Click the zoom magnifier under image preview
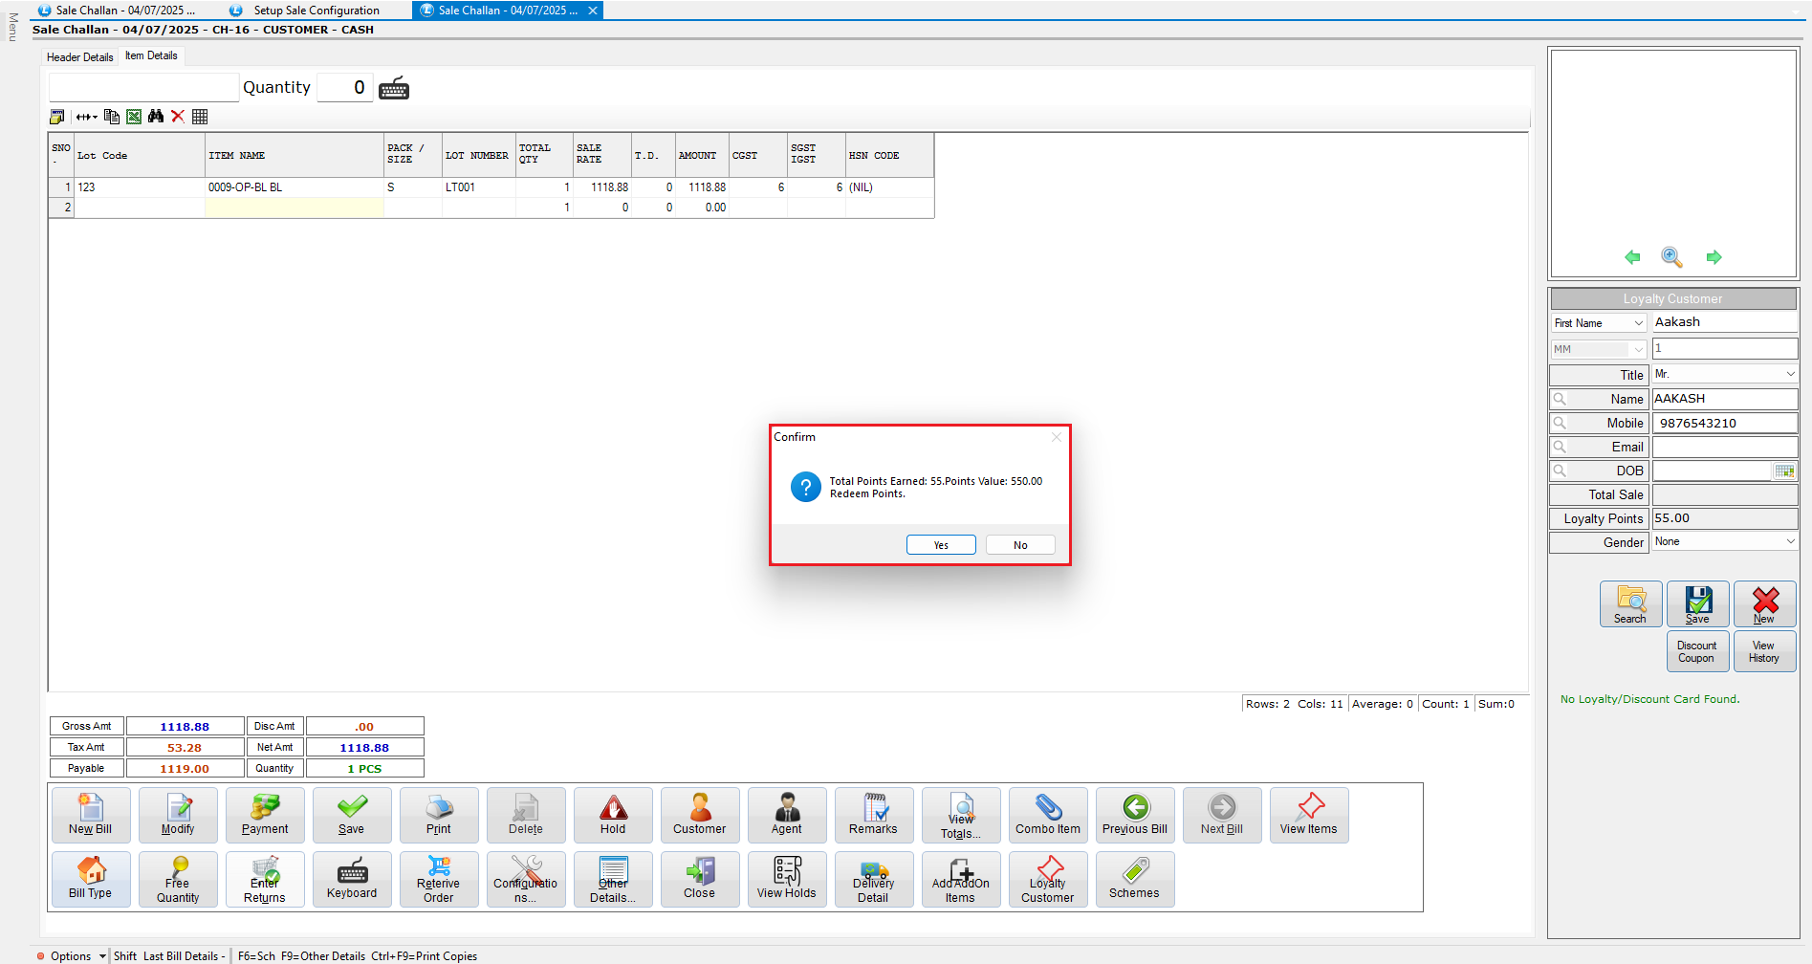1812x964 pixels. [x=1671, y=257]
